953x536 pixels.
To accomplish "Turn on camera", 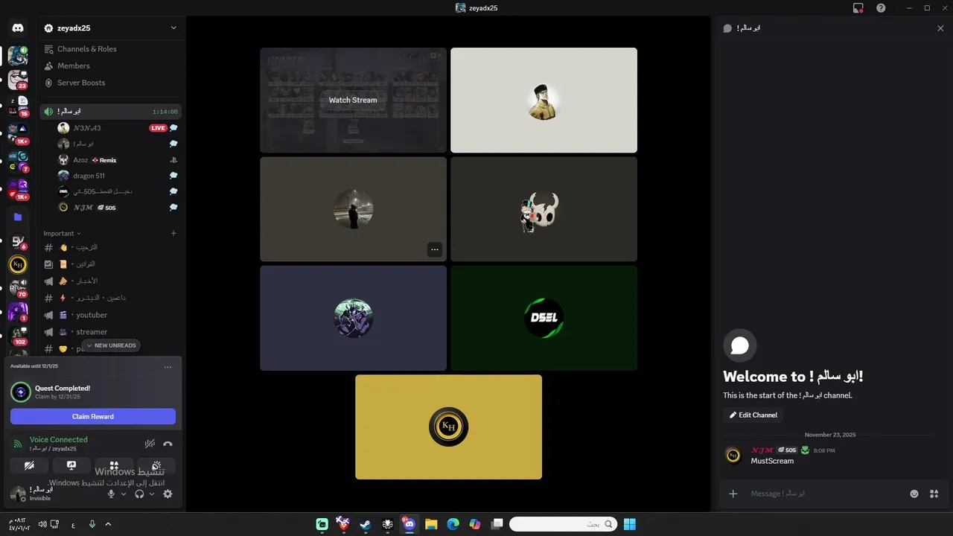I will (x=29, y=465).
